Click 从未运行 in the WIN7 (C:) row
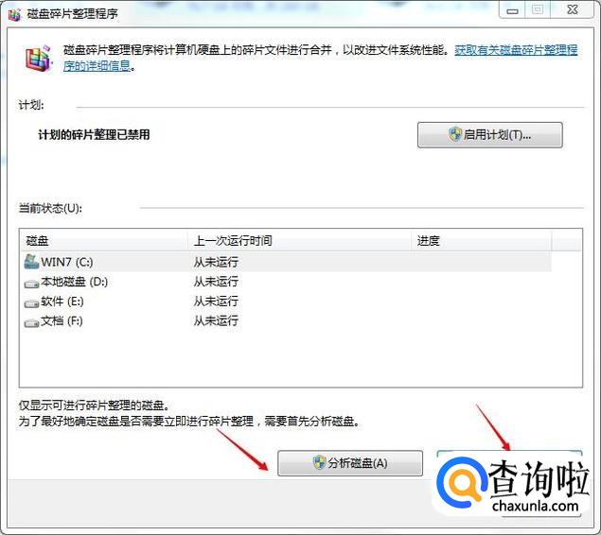The height and width of the screenshot is (535, 601). click(x=216, y=262)
